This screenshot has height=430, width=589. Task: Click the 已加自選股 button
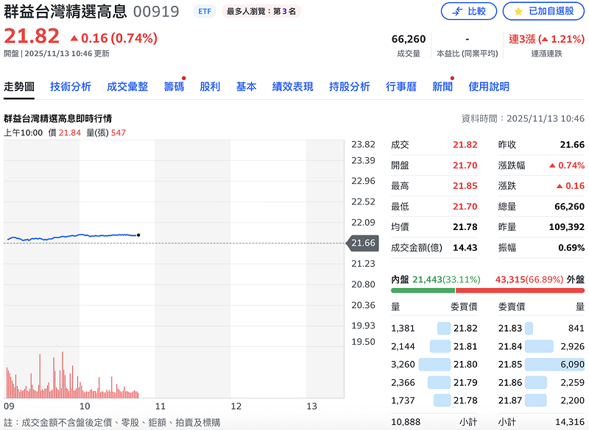(543, 11)
